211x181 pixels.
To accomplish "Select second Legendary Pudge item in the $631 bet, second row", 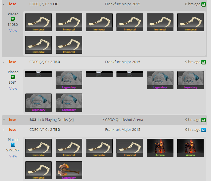I will pyautogui.click(x=69, y=103).
